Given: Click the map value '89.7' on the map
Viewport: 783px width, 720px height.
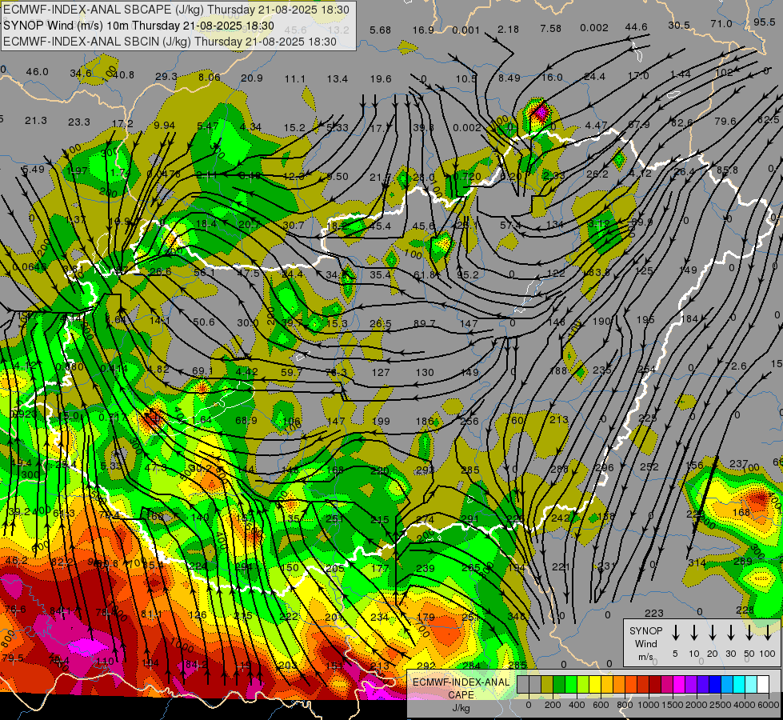Looking at the screenshot, I should tap(425, 324).
